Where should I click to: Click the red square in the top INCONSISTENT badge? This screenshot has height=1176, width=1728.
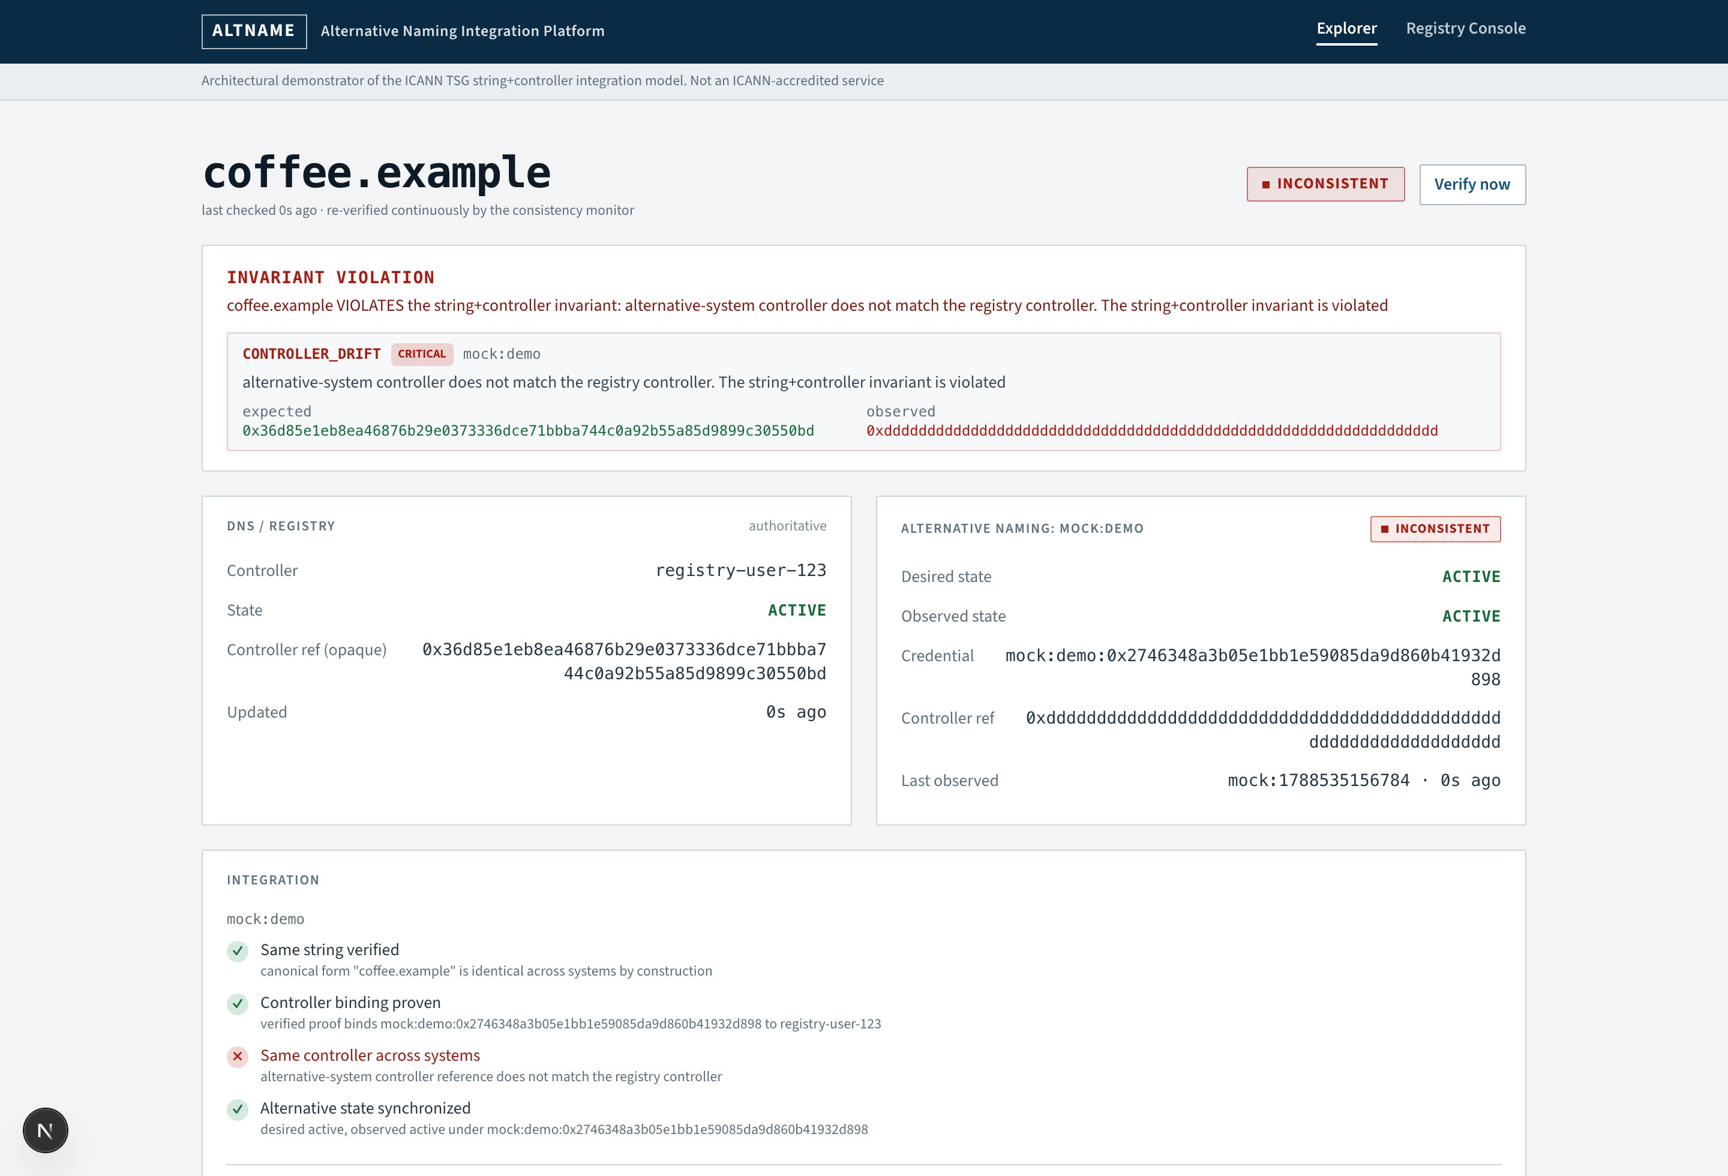pos(1265,184)
